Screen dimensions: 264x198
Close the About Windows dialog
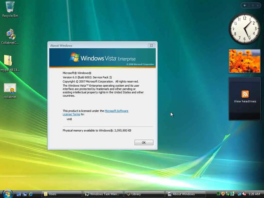coord(151,45)
